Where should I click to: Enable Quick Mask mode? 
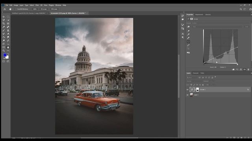click(4, 61)
